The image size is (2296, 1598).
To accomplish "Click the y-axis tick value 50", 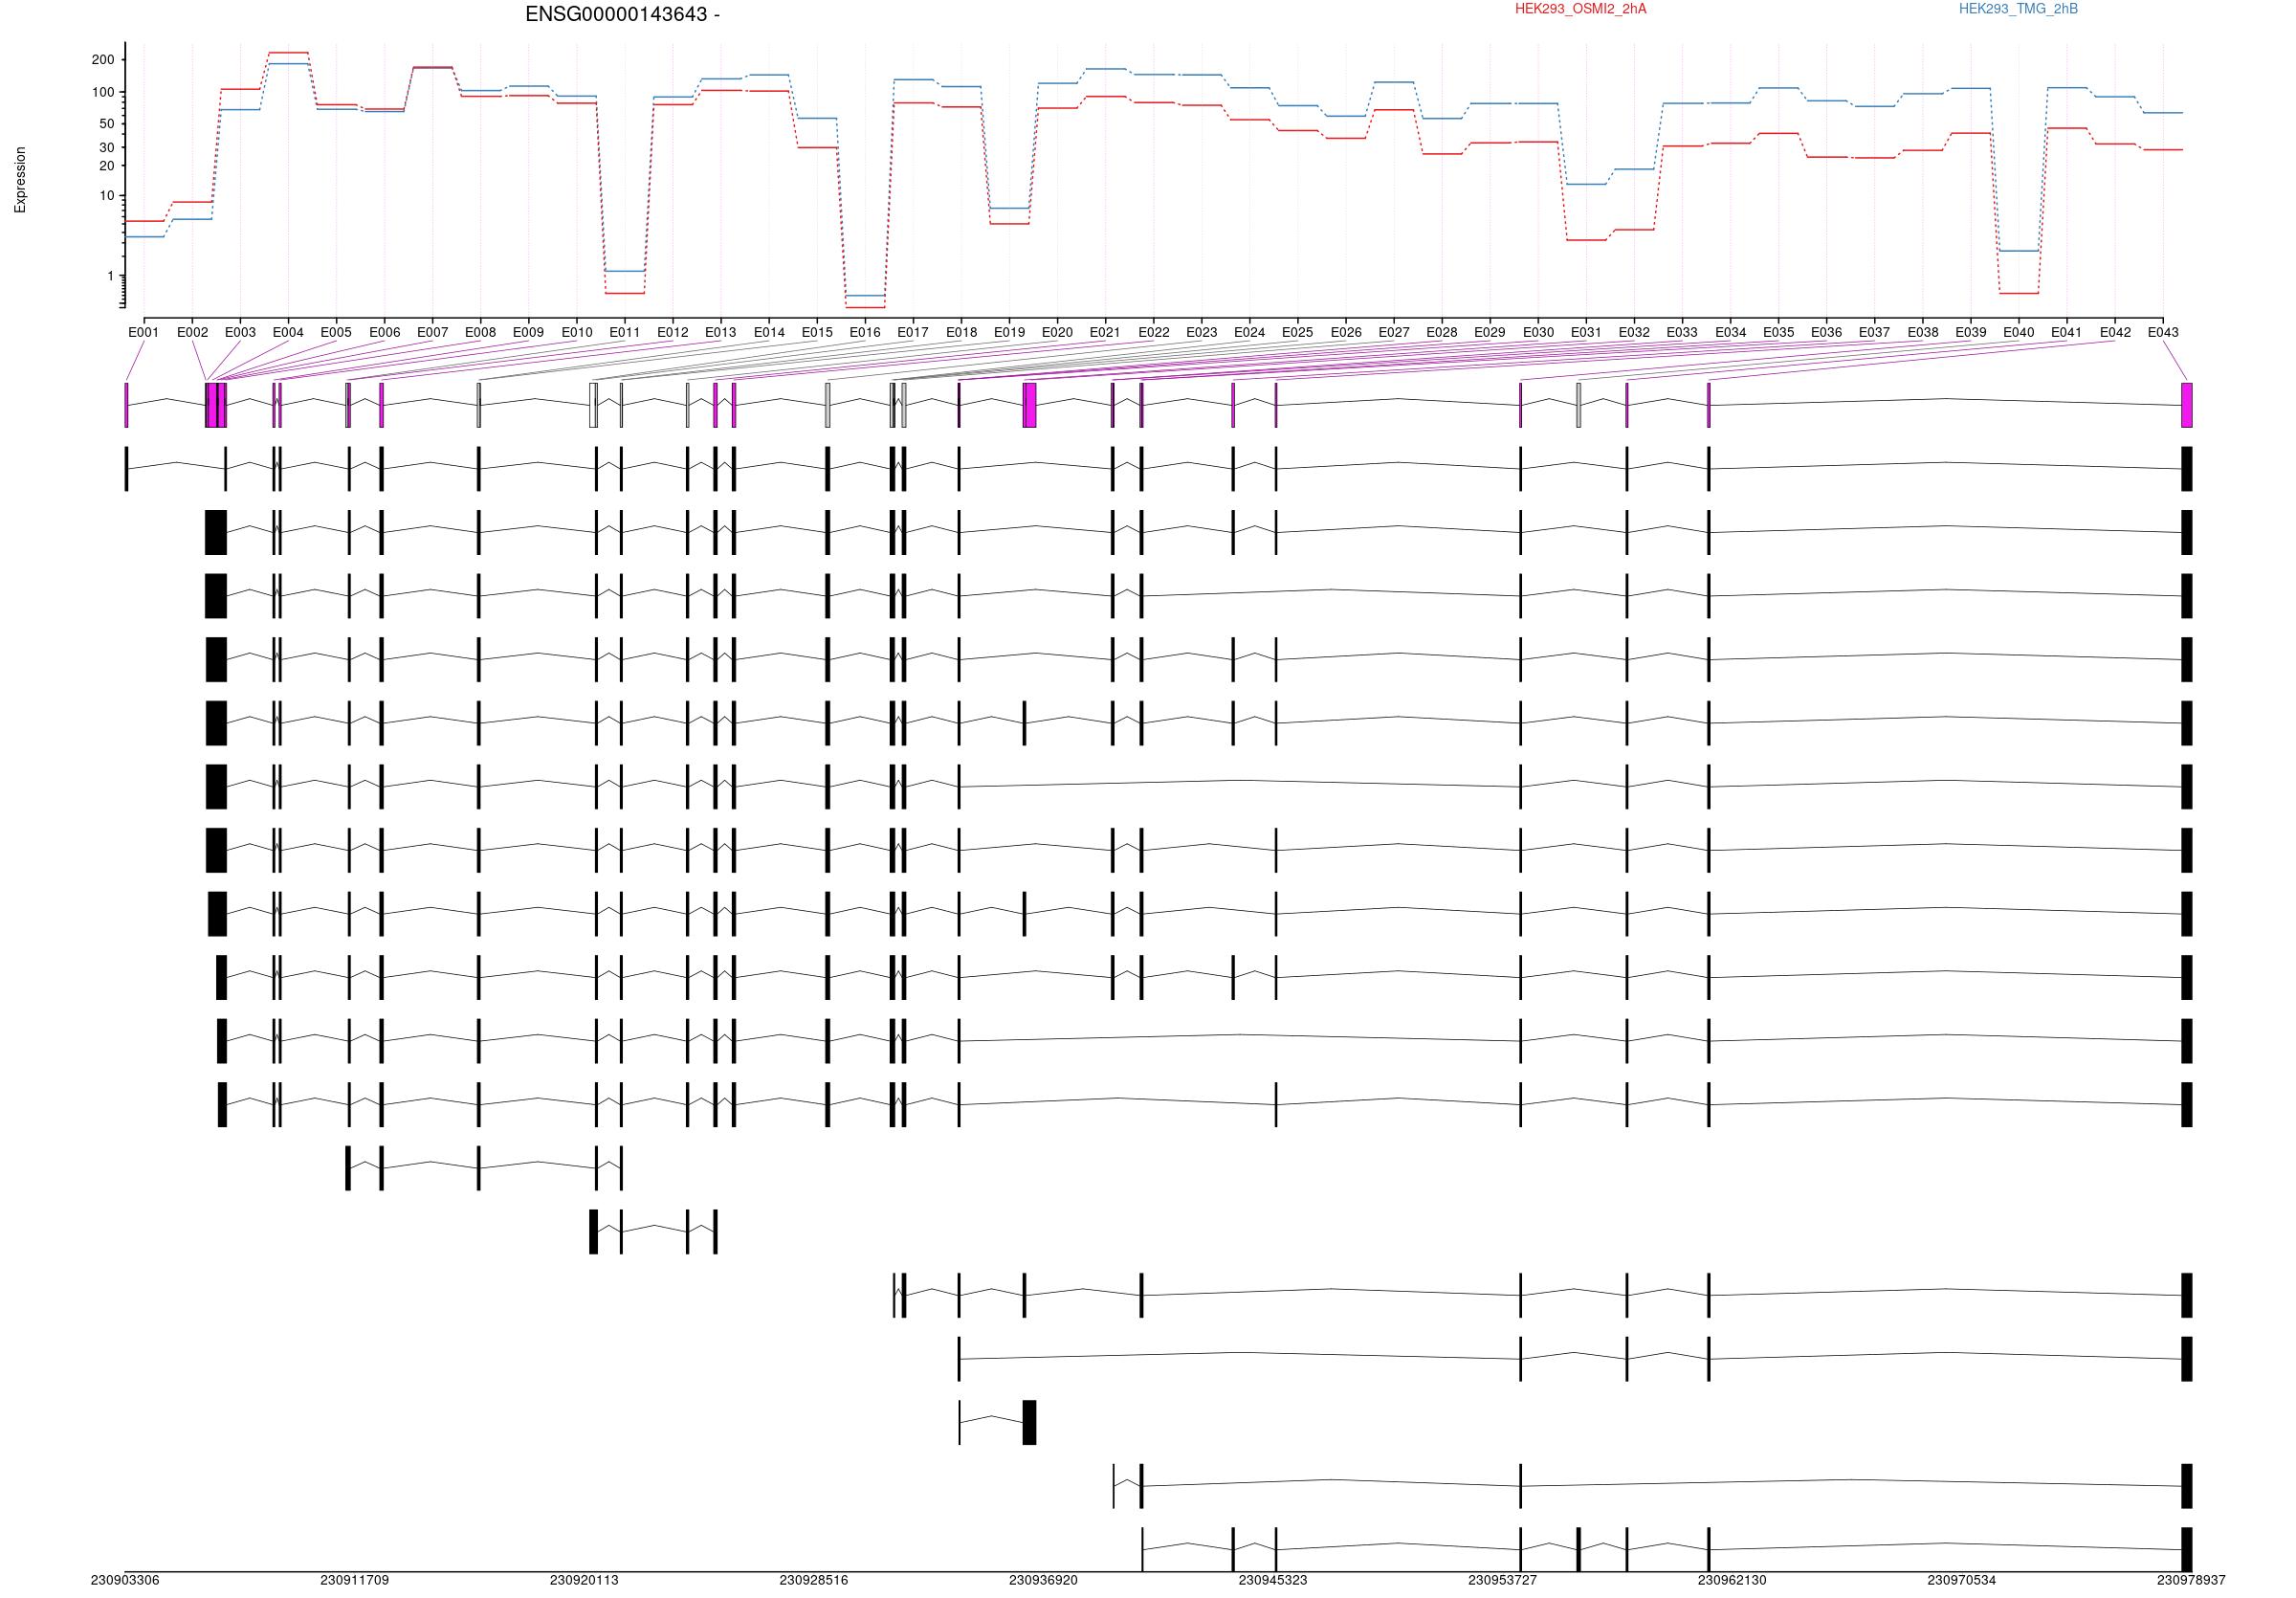I will click(x=107, y=124).
